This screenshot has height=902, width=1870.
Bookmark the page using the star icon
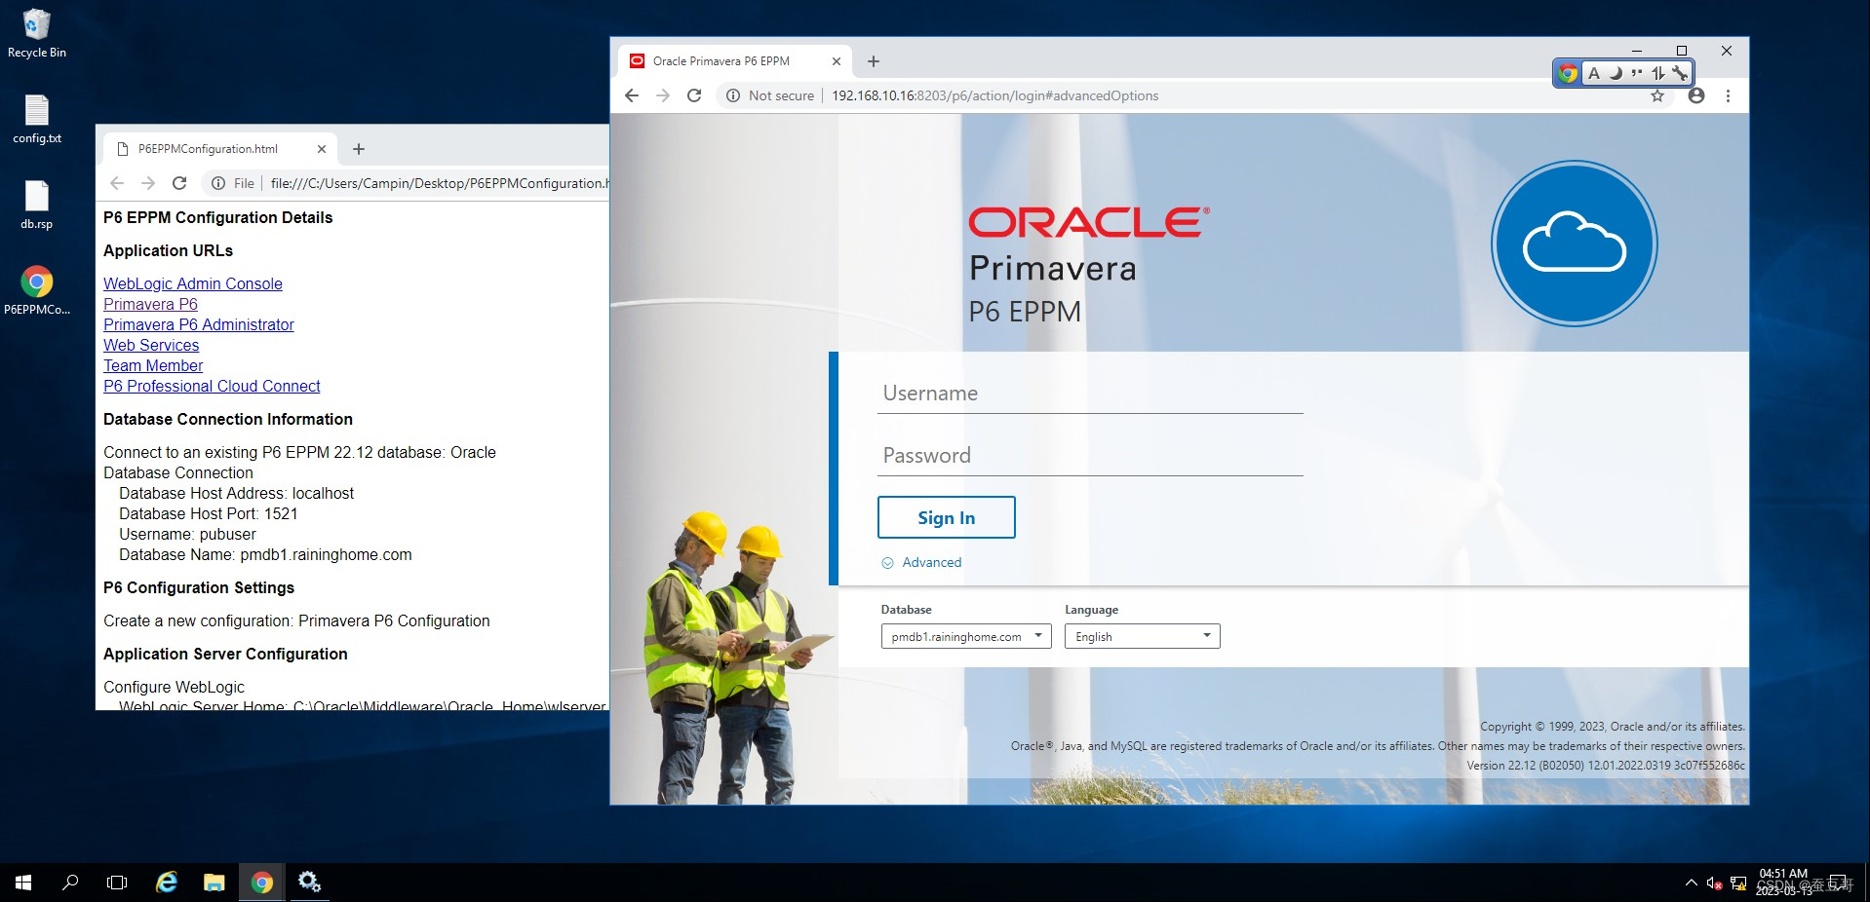pyautogui.click(x=1656, y=95)
